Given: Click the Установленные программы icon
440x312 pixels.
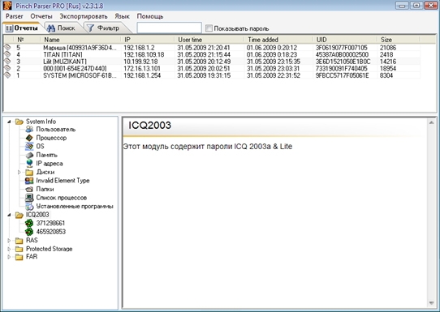Looking at the screenshot, I should [x=29, y=206].
